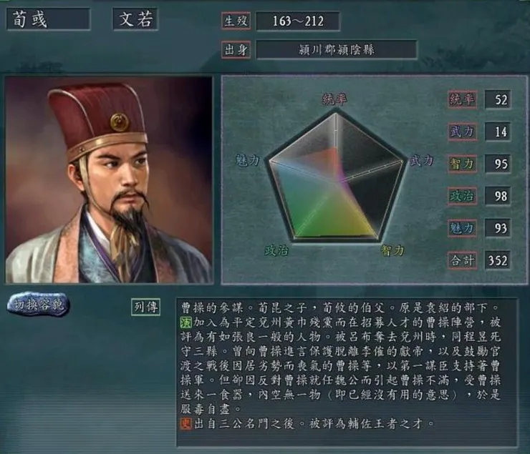Select the 統率 stat label box
This screenshot has width=530, height=454.
[463, 99]
